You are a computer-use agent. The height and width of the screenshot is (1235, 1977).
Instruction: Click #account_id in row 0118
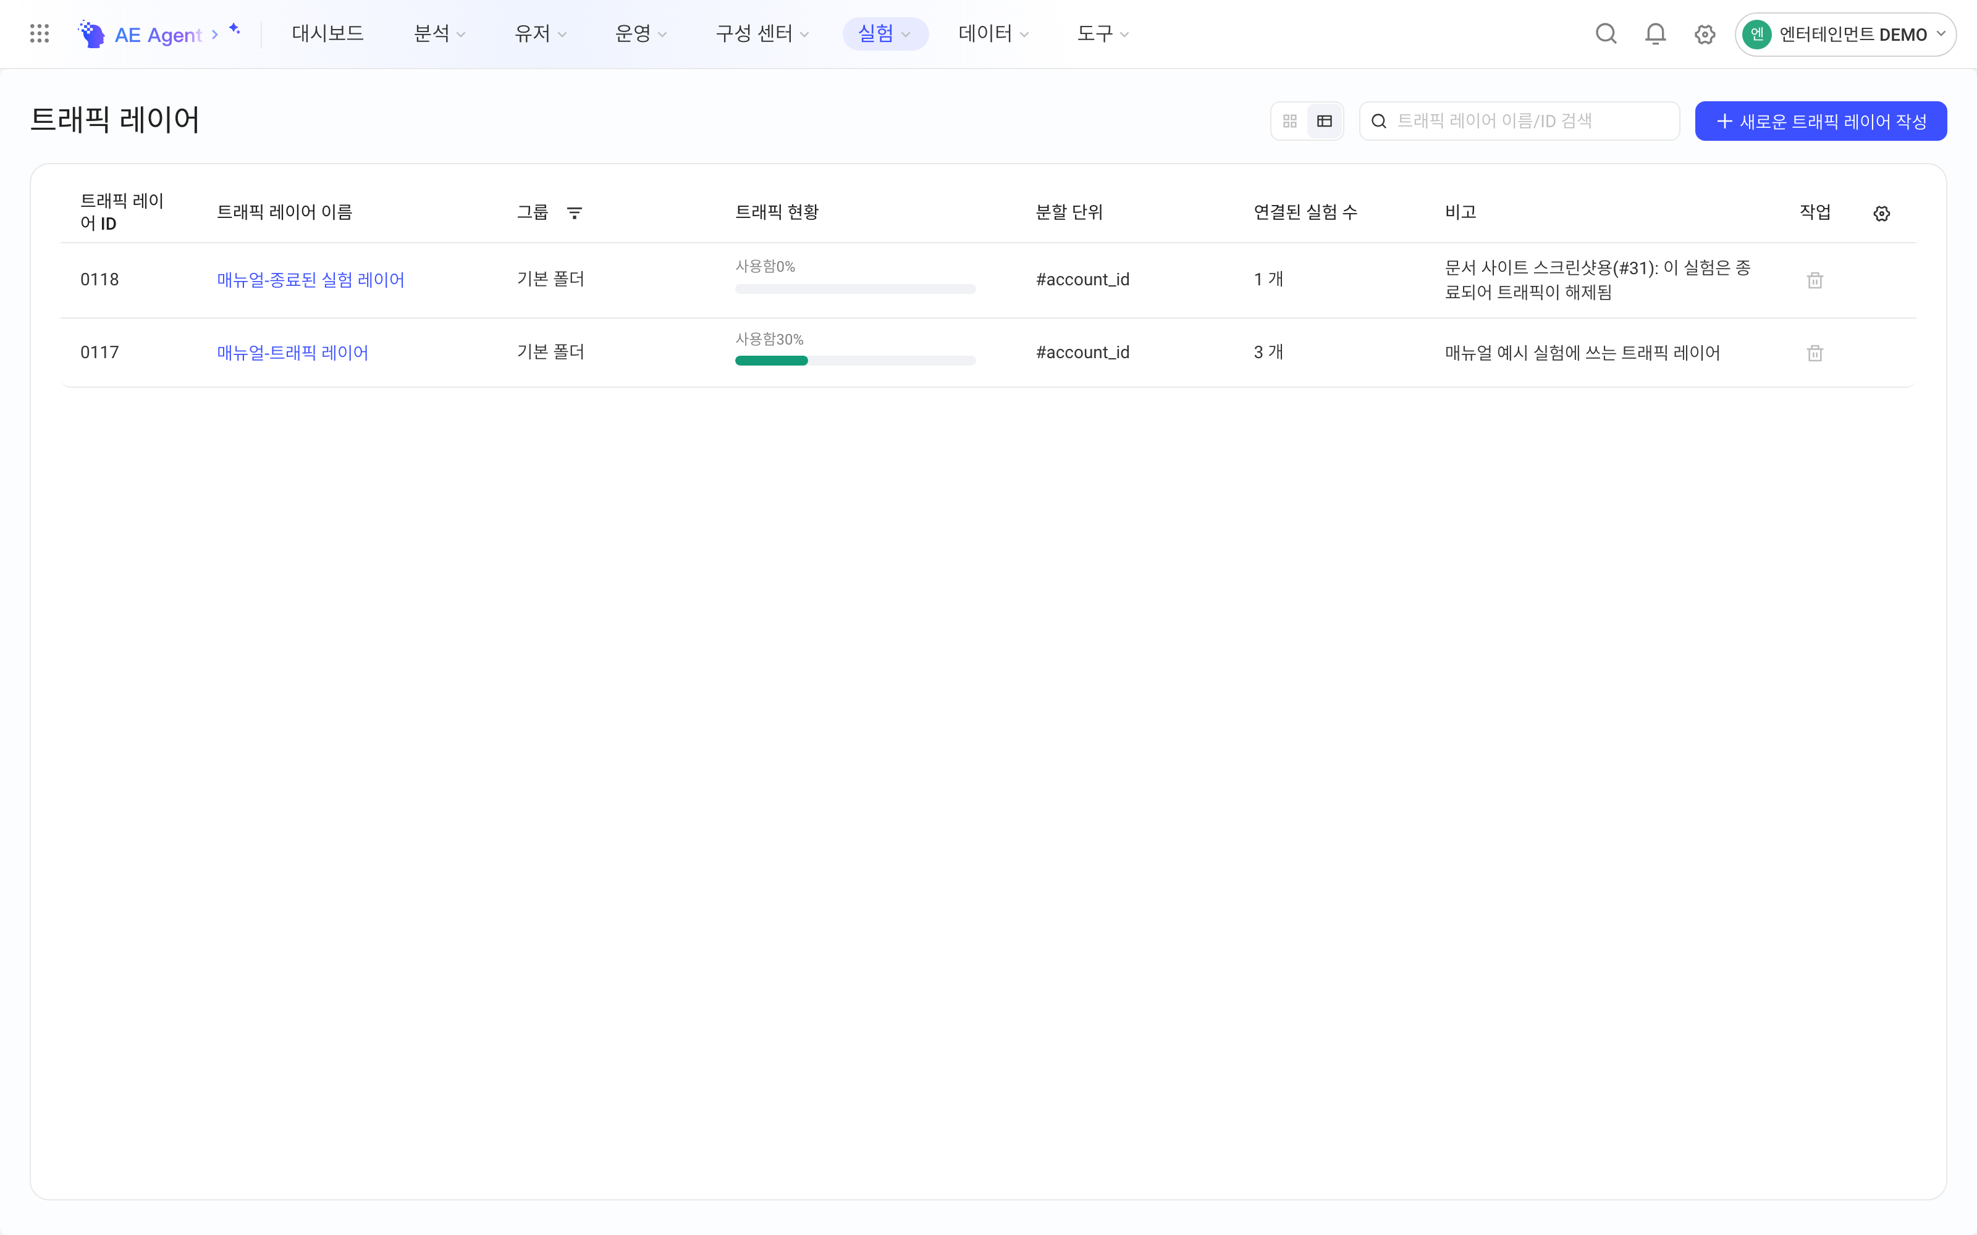[1082, 280]
